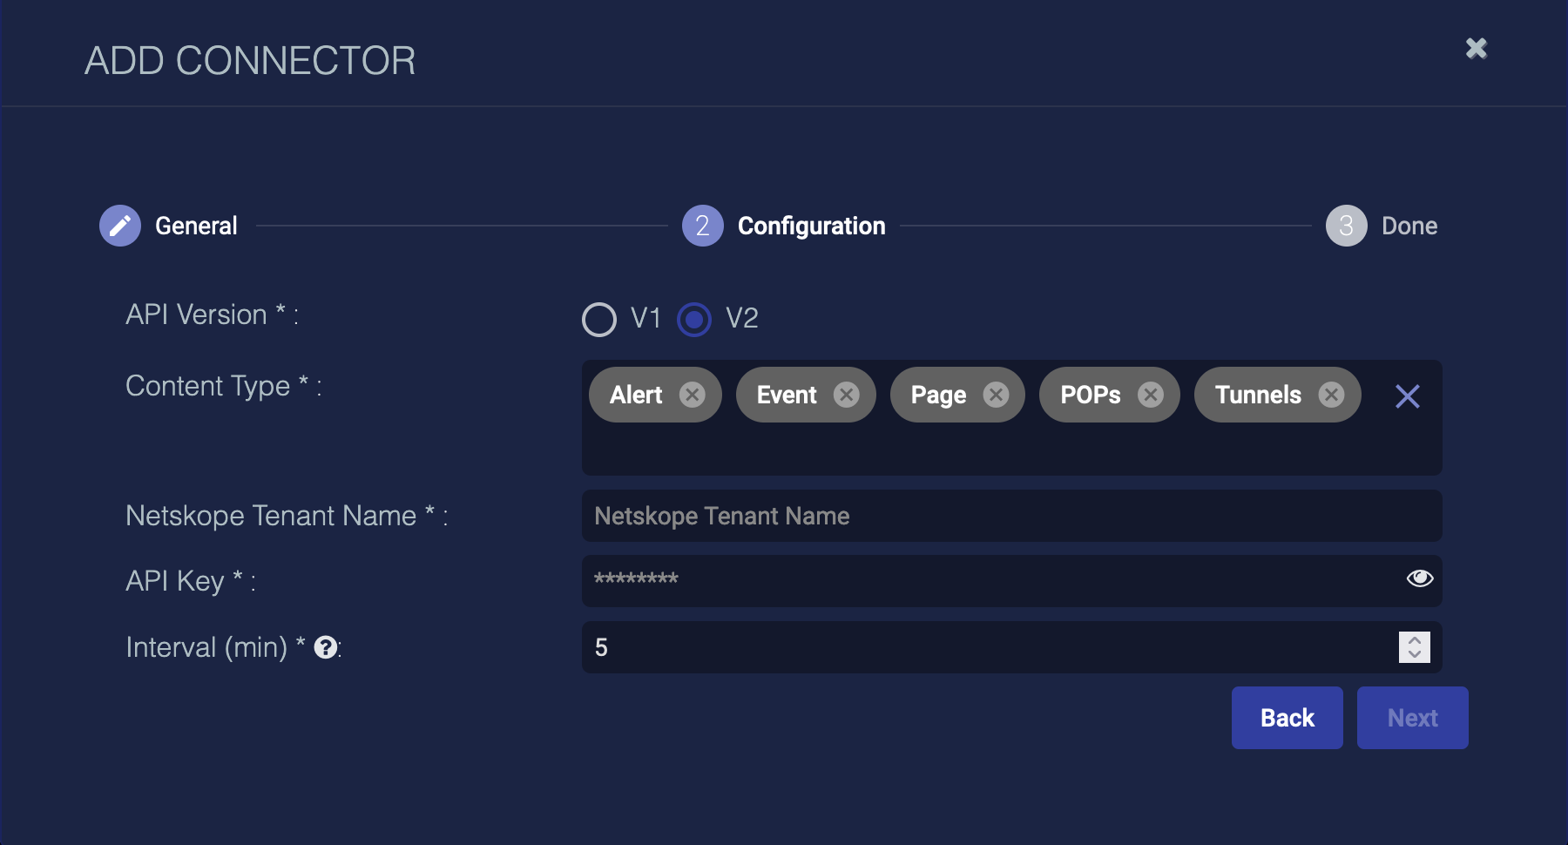Screen dimensions: 1568x845
Task: Go to the Done step
Action: pyautogui.click(x=1346, y=226)
